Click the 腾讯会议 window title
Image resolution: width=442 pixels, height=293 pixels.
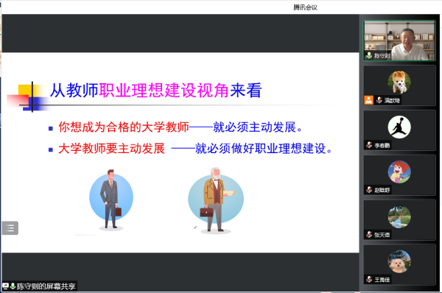click(x=305, y=7)
